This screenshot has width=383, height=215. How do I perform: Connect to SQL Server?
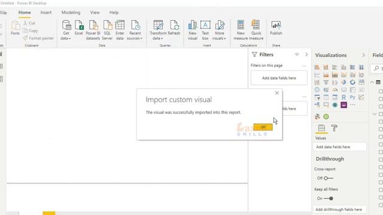pos(107,30)
